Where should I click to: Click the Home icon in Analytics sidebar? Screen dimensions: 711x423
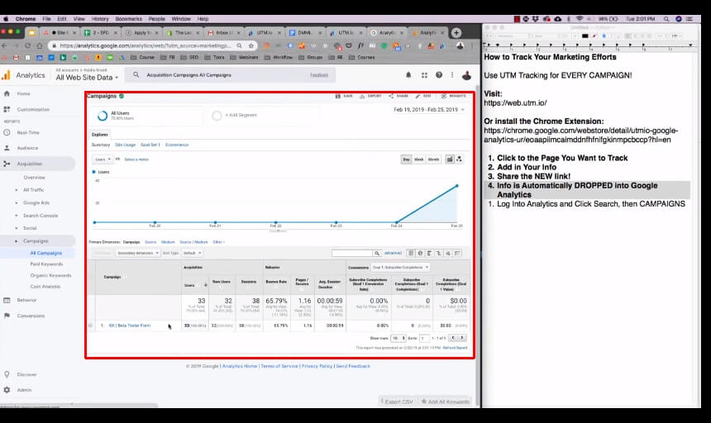click(x=7, y=93)
